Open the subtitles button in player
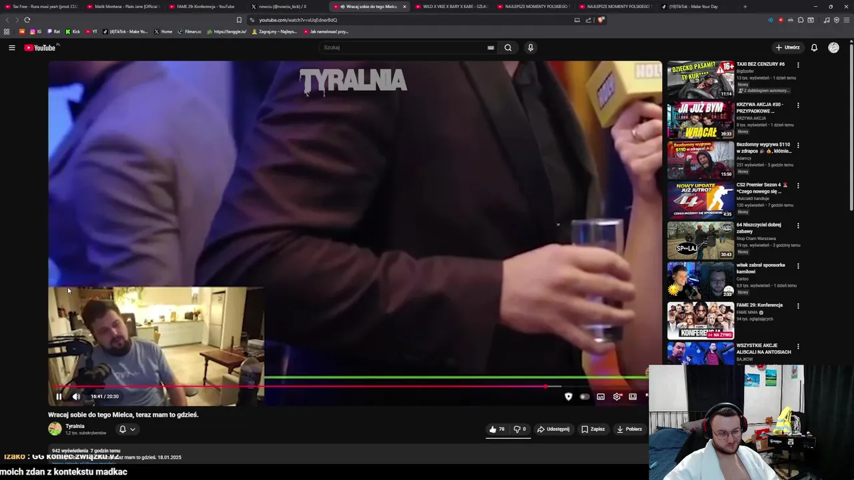 (600, 397)
